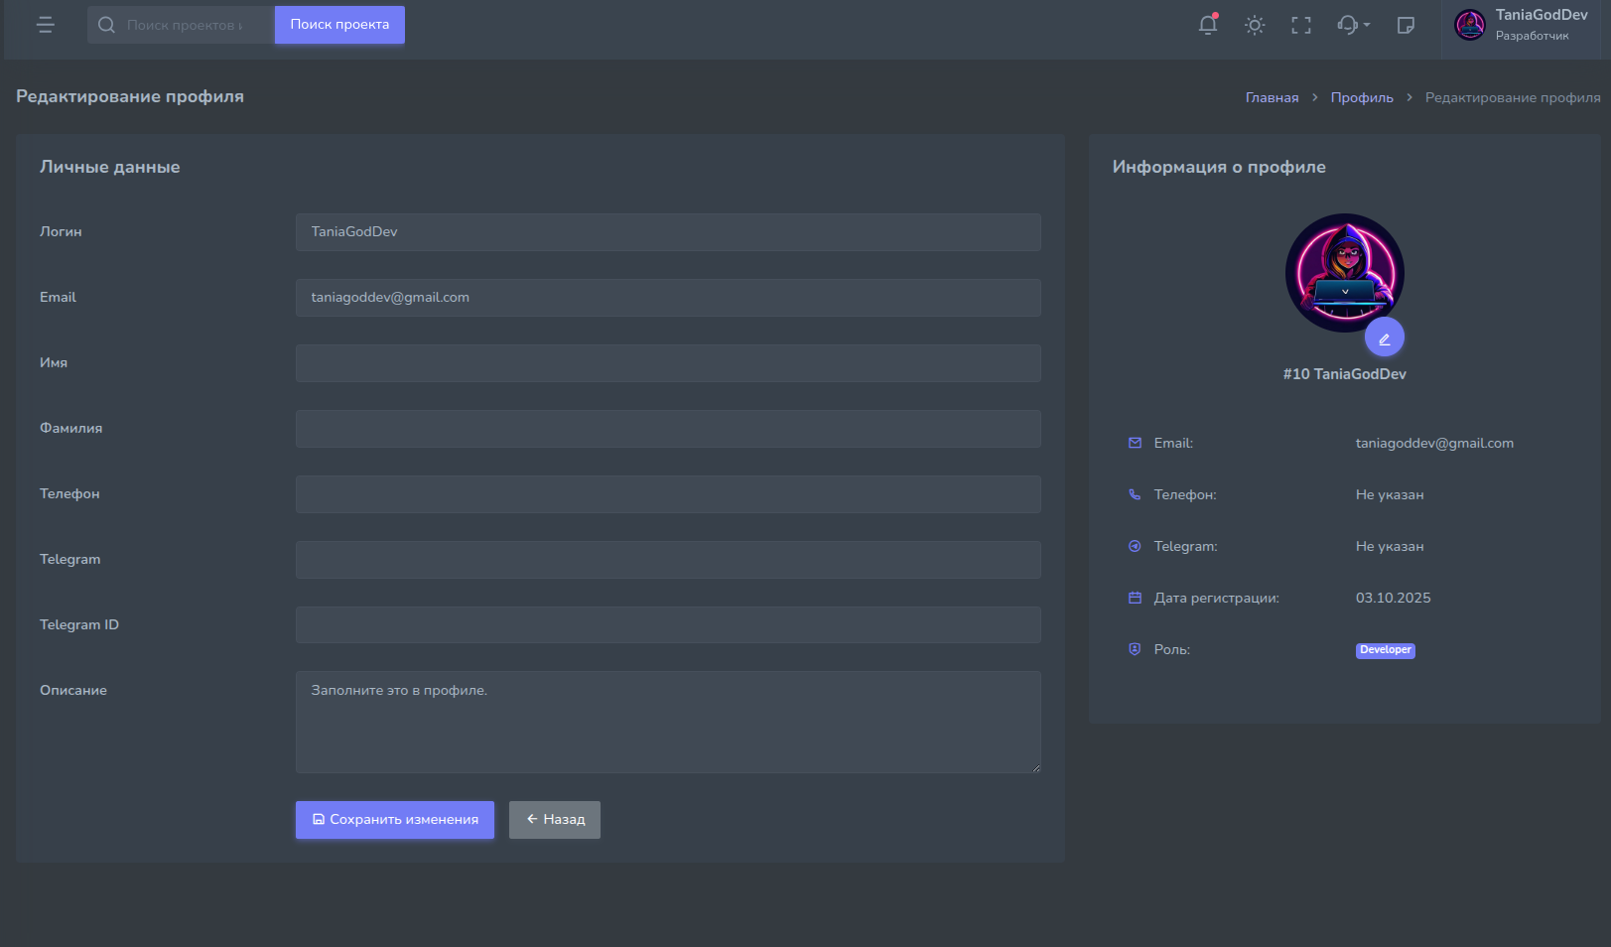Viewport: 1611px width, 947px height.
Task: Click the Описание textarea
Action: click(x=668, y=723)
